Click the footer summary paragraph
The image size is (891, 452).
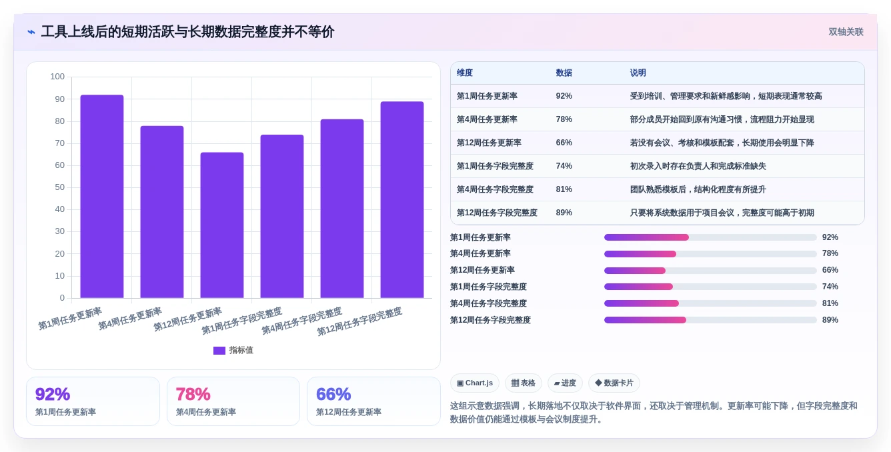coord(654,413)
